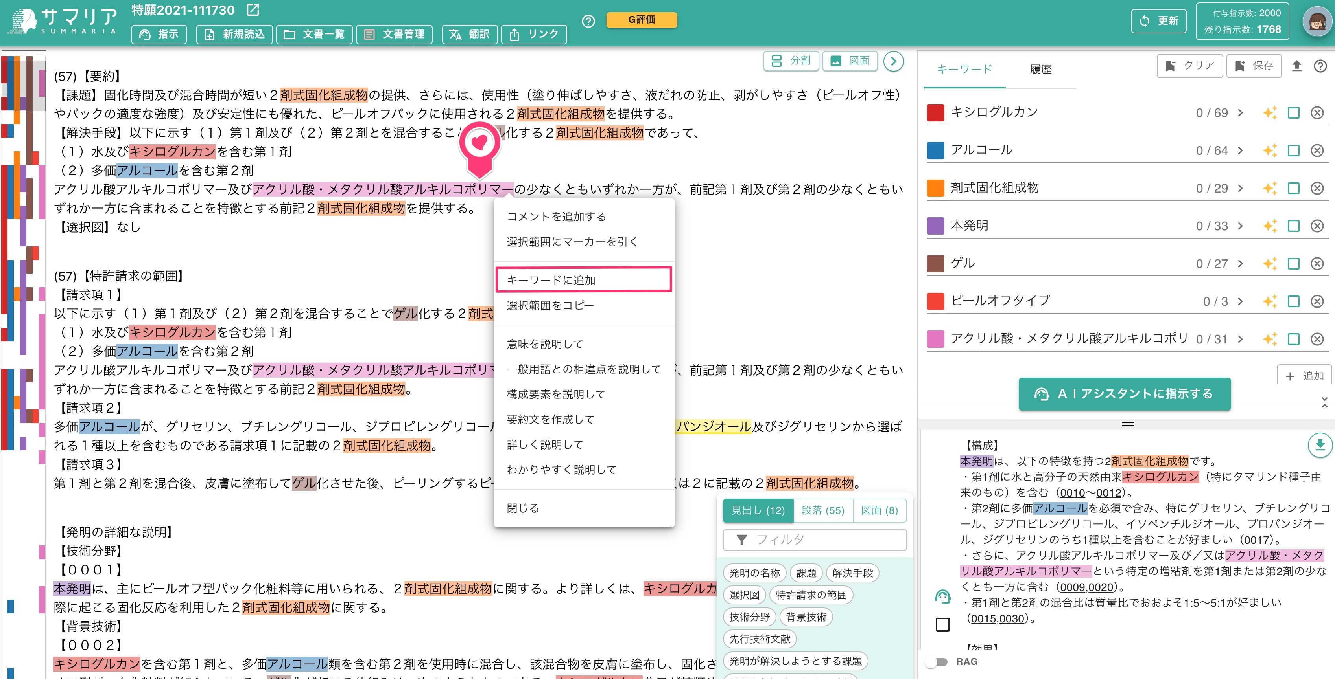
Task: Open the リンク share tool
Action: (534, 35)
